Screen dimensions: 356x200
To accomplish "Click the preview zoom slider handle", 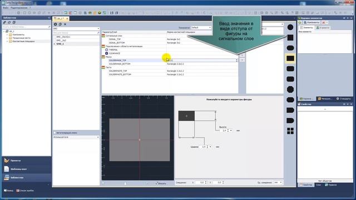I will point(125,183).
